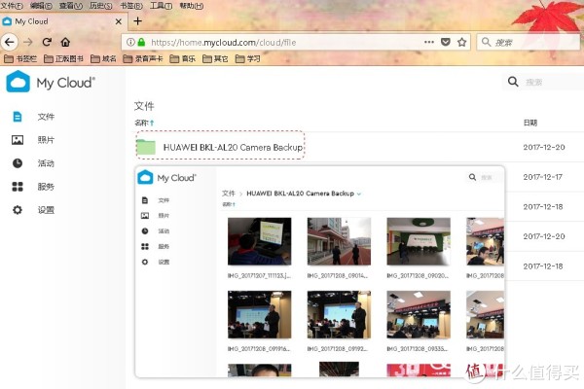Open the 书签(B) menu
This screenshot has width=584, height=389.
(131, 6)
